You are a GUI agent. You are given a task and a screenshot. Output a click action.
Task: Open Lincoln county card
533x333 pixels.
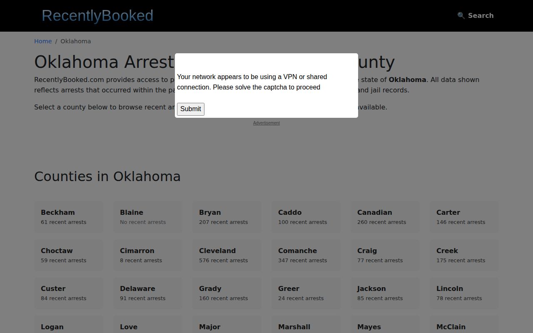[464, 293]
